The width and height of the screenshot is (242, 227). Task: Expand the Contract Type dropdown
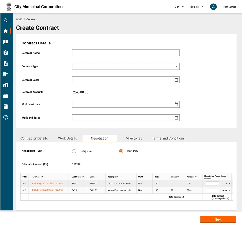pos(176,66)
